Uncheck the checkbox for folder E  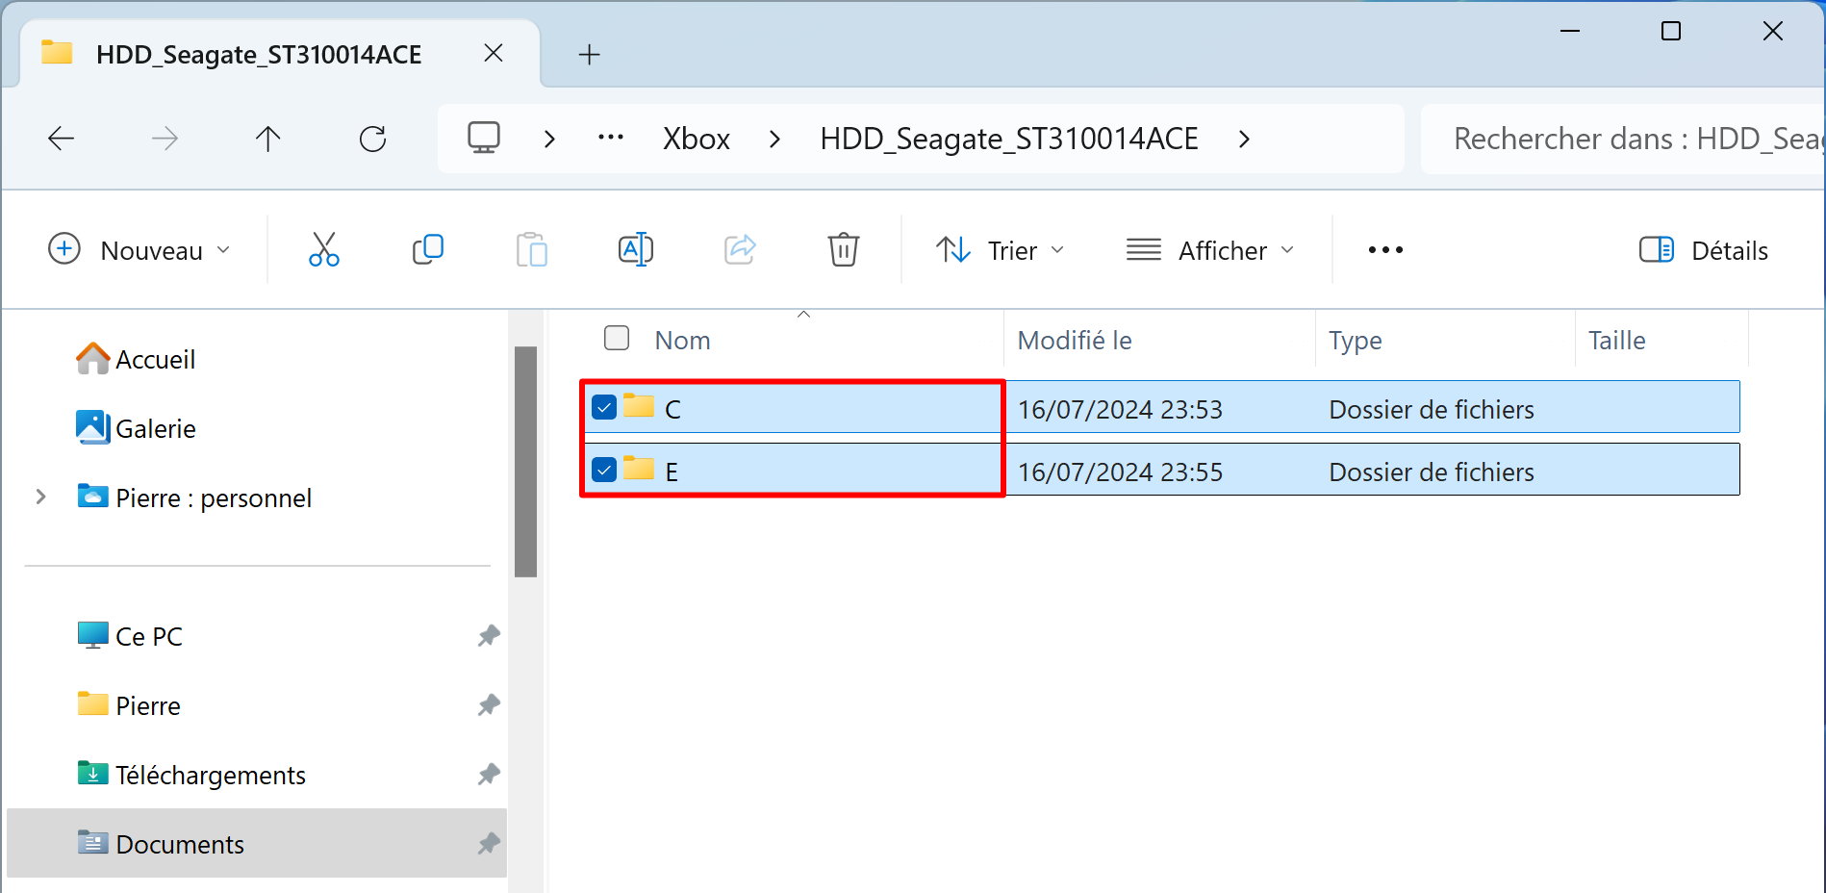(604, 470)
